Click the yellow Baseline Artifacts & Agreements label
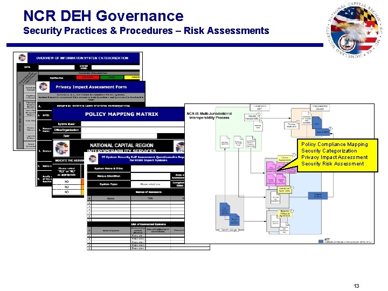 [x=285, y=213]
